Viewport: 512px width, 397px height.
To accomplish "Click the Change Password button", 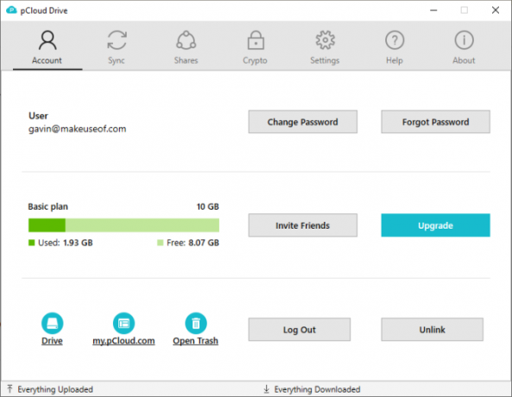I will (x=303, y=122).
